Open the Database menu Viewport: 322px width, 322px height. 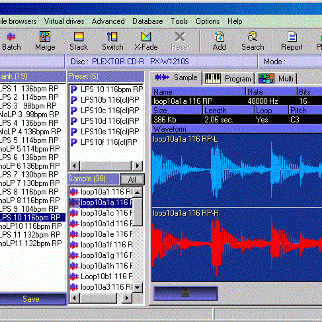click(148, 21)
